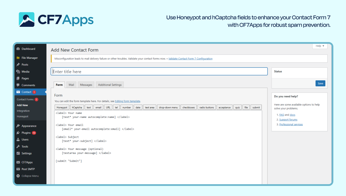Open the Help dropdown

tap(320, 46)
